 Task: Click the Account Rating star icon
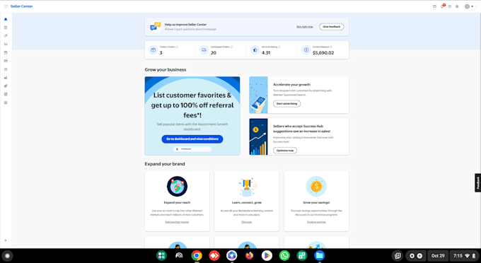tap(255, 49)
